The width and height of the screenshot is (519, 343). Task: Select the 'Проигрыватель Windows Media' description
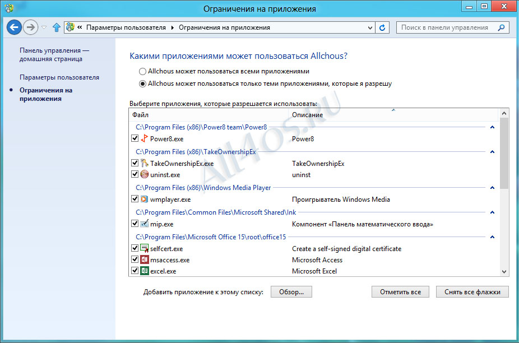[x=341, y=200]
